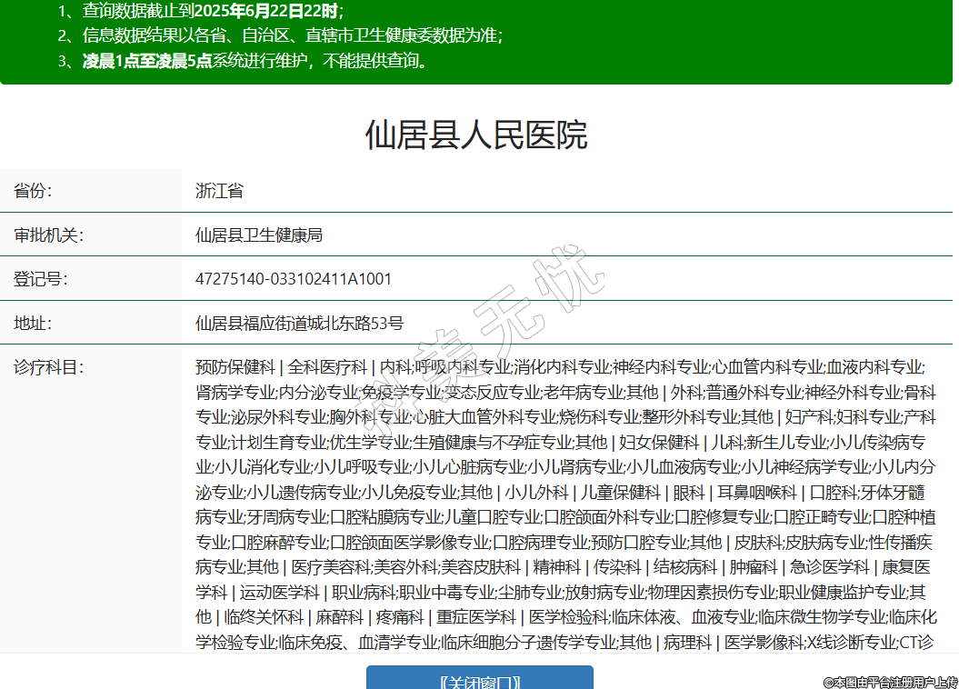
Task: Click the 本图由平台注册用户上传 watermark text
Action: click(890, 682)
